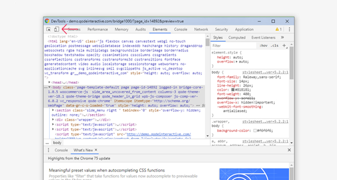337x180 pixels.
Task: Switch to the Network tab
Action: (x=201, y=29)
